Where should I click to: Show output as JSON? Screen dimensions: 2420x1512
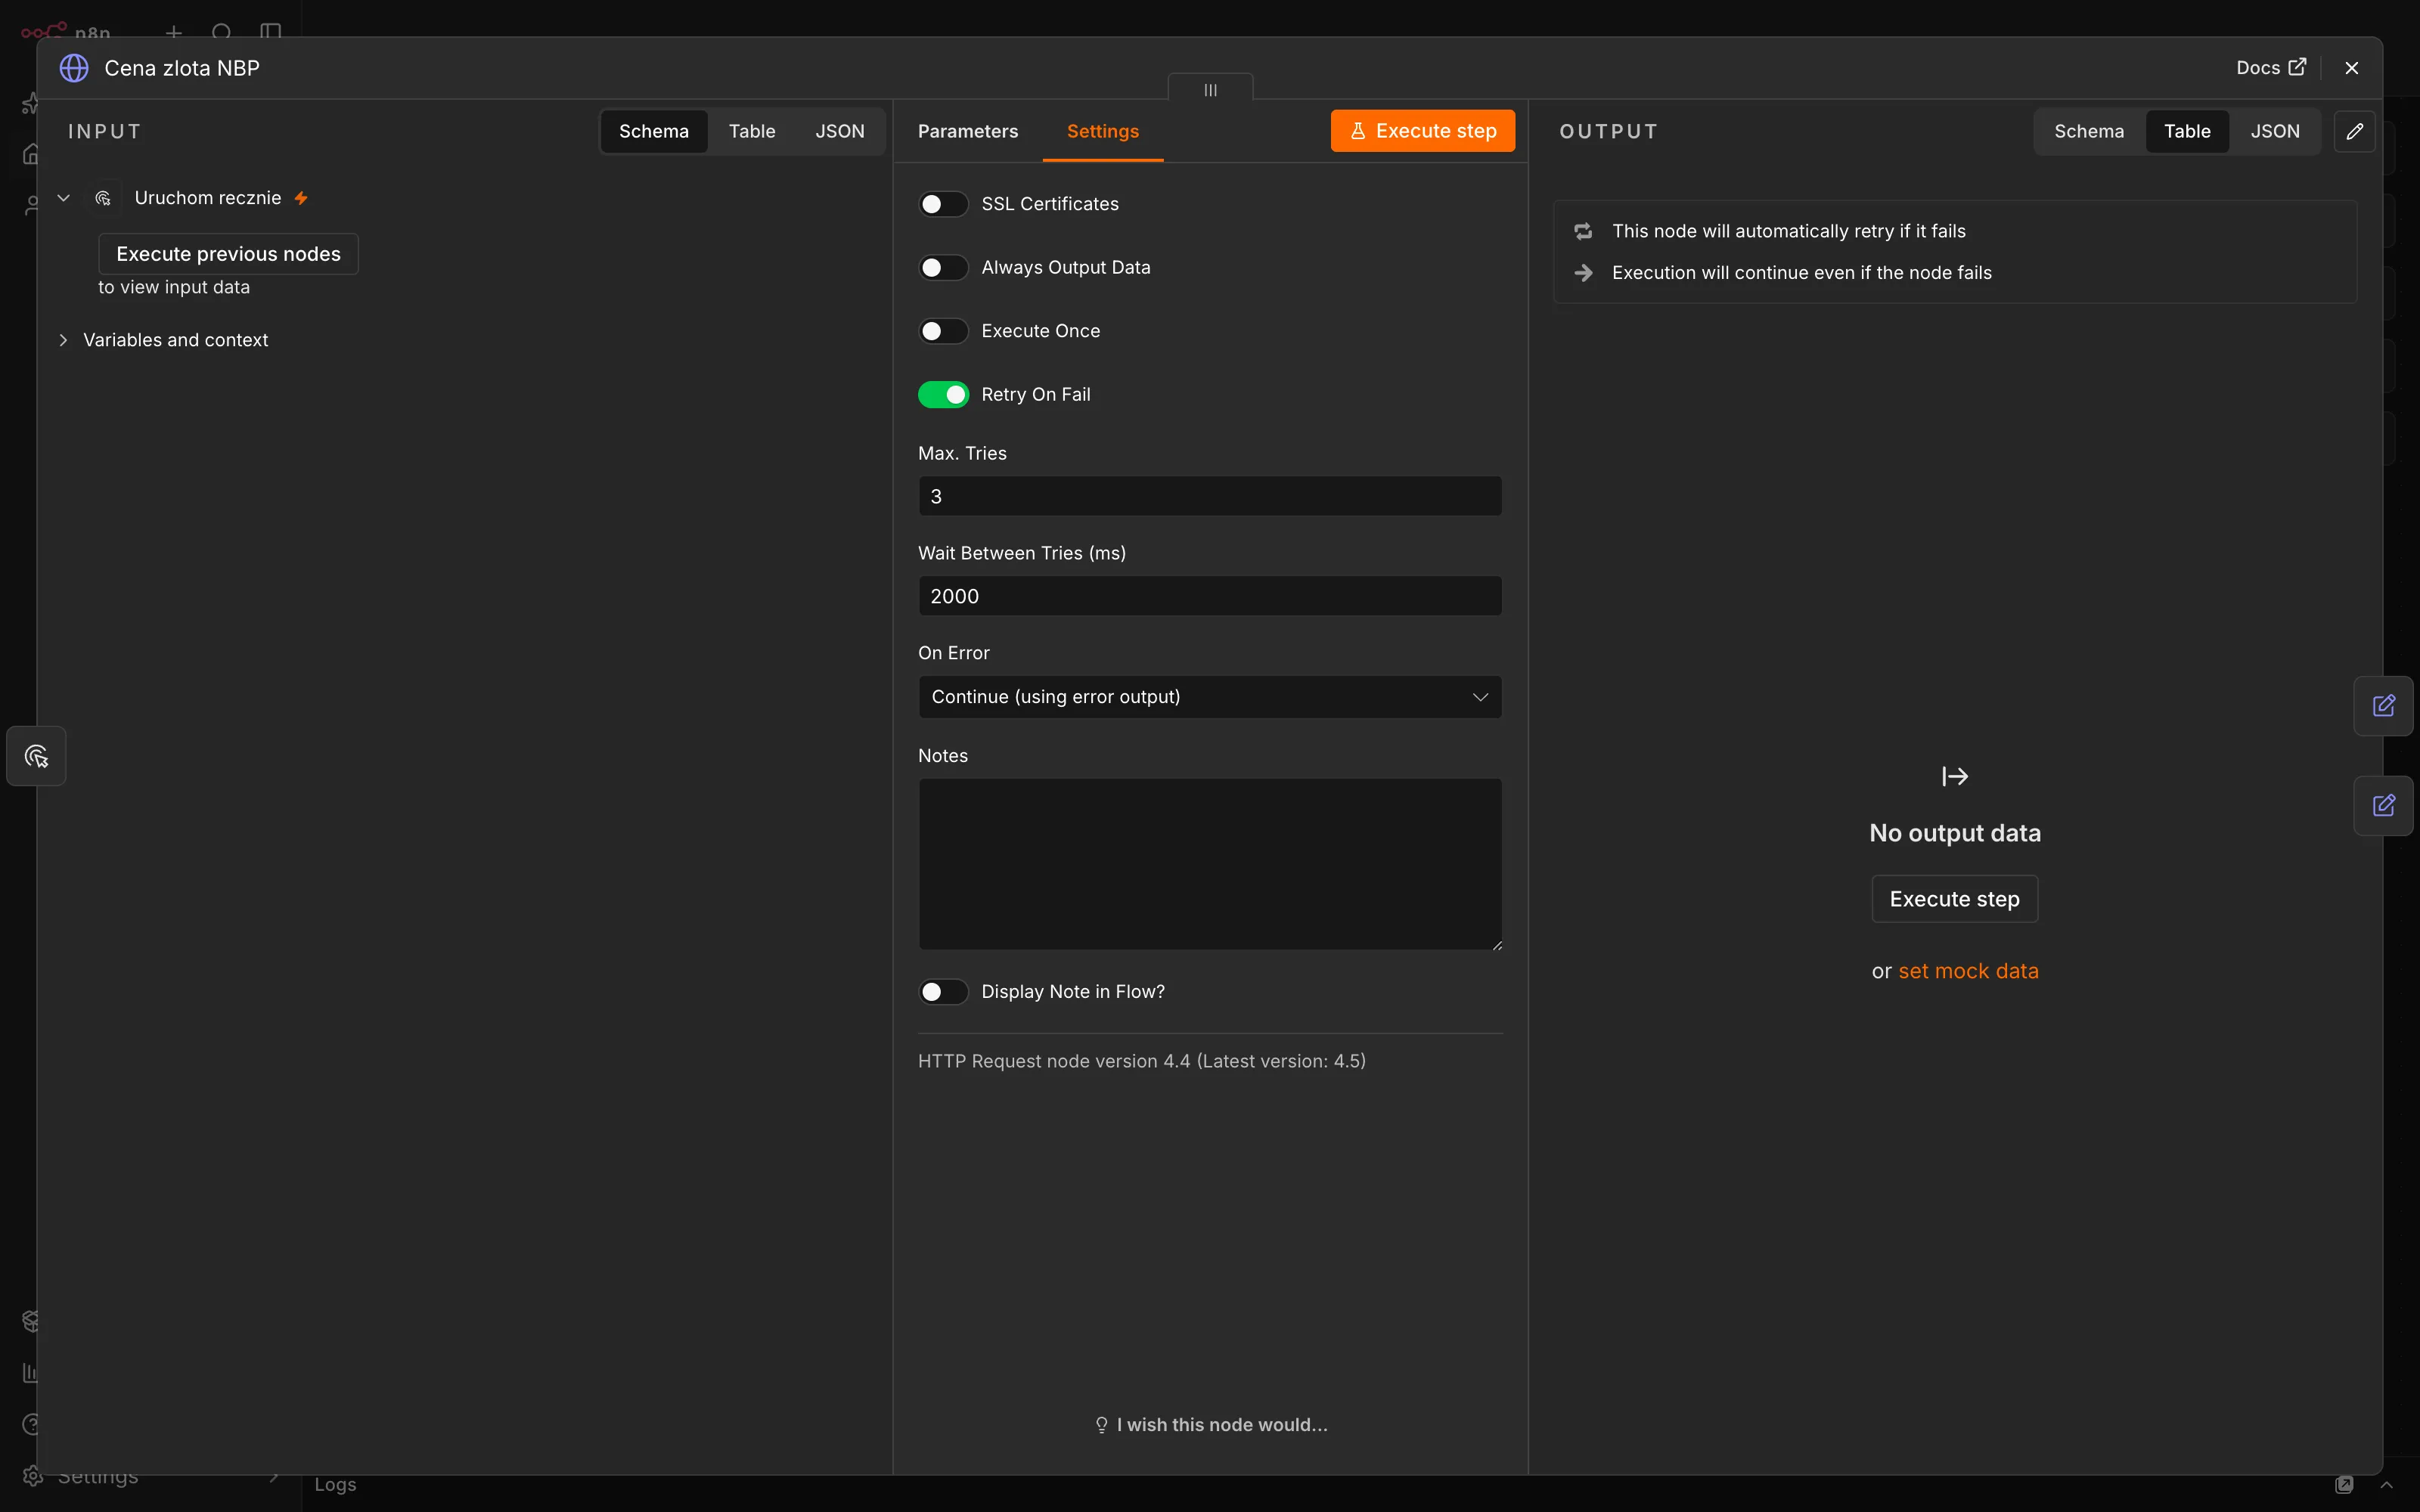click(2275, 131)
